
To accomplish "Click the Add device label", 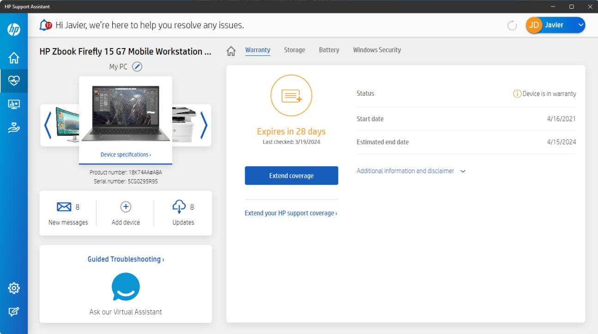I will pyautogui.click(x=126, y=222).
